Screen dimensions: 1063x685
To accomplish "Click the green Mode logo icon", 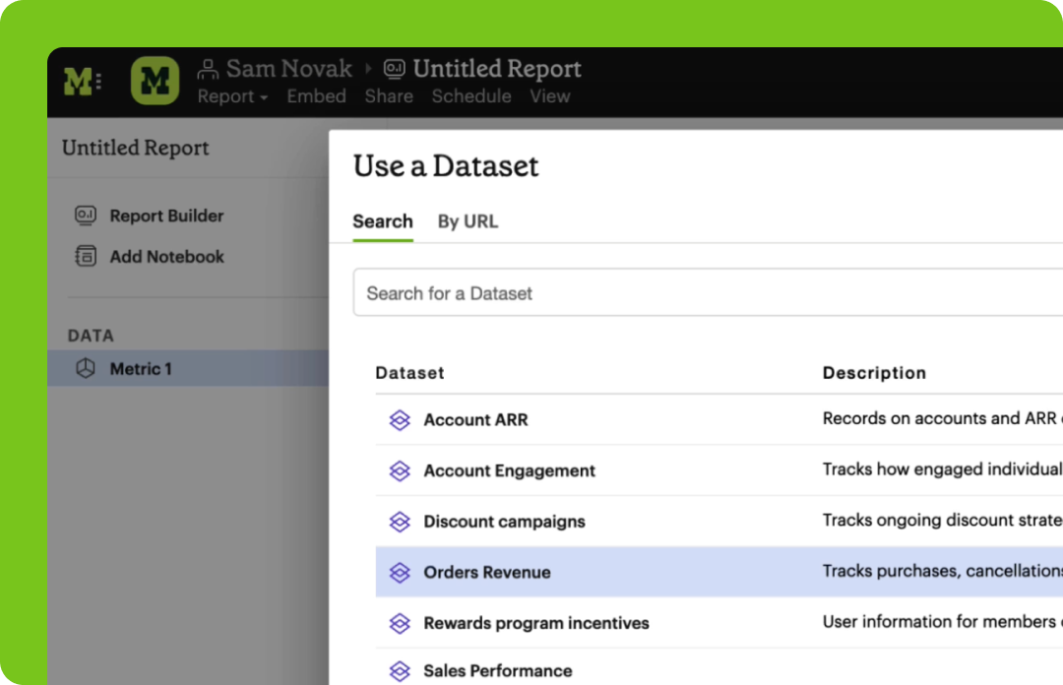I will coord(155,81).
